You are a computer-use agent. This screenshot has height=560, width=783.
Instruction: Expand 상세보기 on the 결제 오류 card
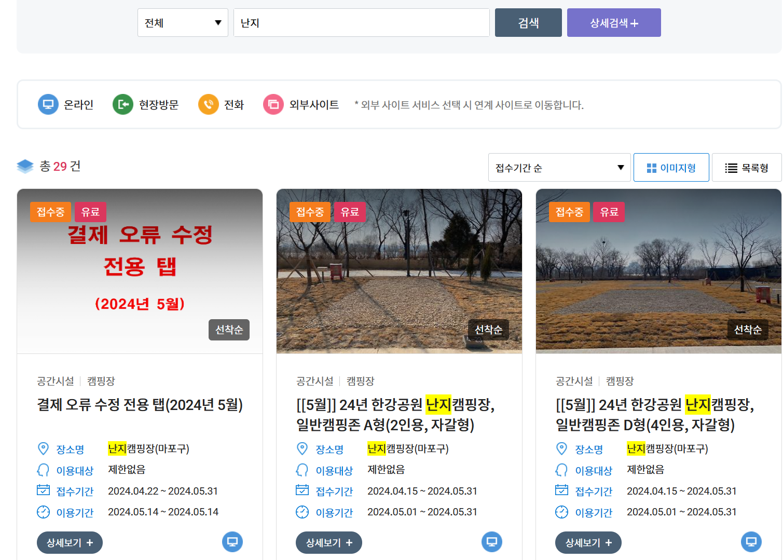coord(70,542)
